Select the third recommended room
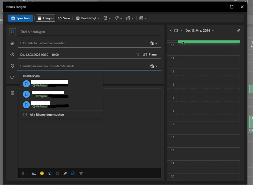This screenshot has width=253, height=185. coord(62,105)
